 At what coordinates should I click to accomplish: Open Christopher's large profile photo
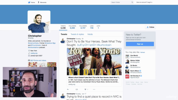pyautogui.click(x=39, y=22)
